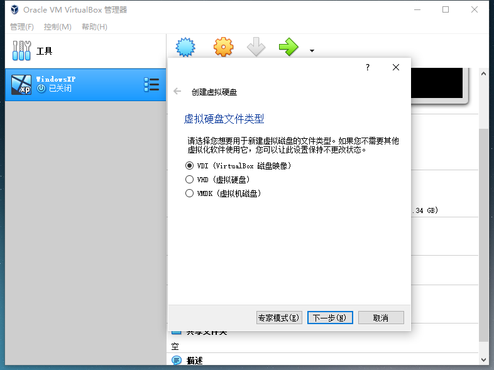Go back with the dialog's left arrow
494x370 pixels.
(177, 91)
